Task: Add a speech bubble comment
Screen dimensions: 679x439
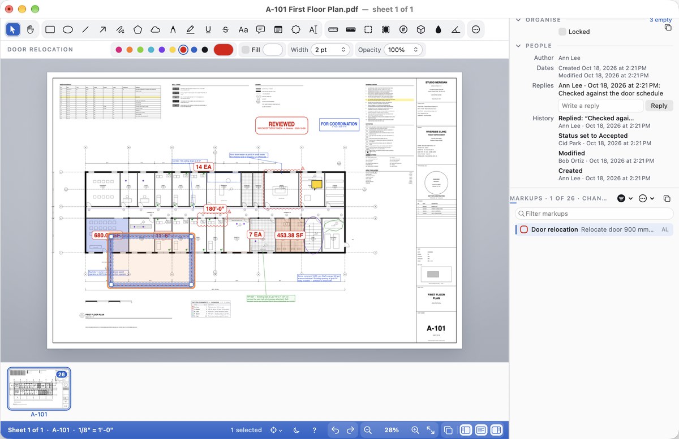Action: tap(260, 29)
